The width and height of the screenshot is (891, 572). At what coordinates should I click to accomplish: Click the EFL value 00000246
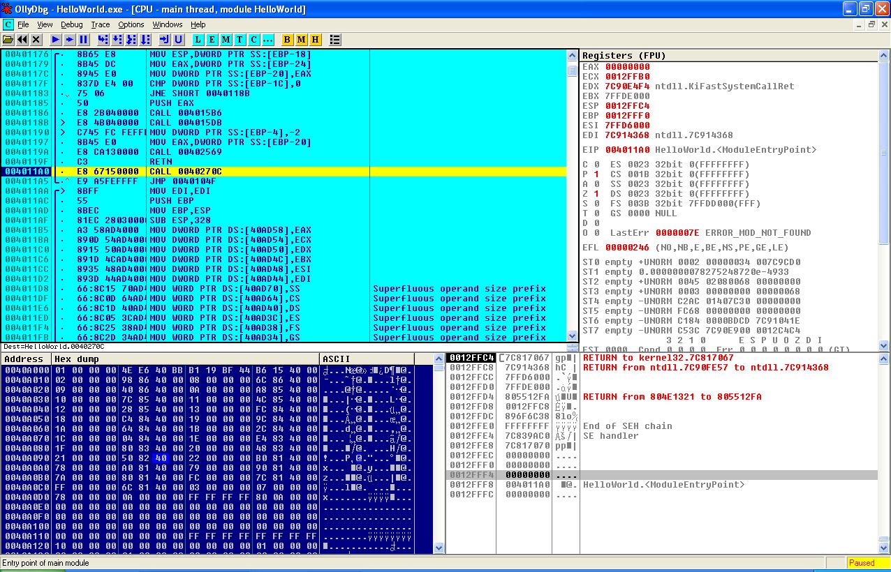(x=627, y=248)
